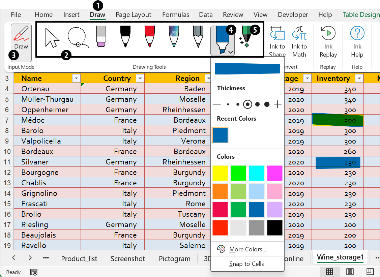This screenshot has width=380, height=277.
Task: Click the Ink to Math button
Action: tap(299, 41)
